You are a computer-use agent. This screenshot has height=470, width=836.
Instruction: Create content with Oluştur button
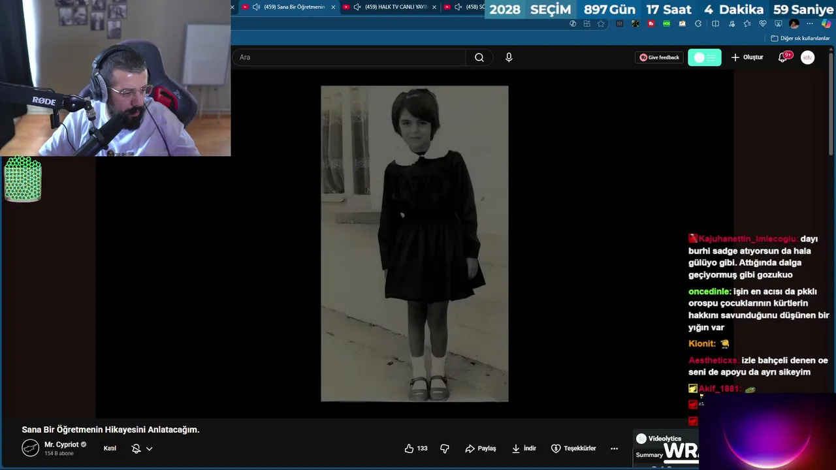(x=747, y=57)
